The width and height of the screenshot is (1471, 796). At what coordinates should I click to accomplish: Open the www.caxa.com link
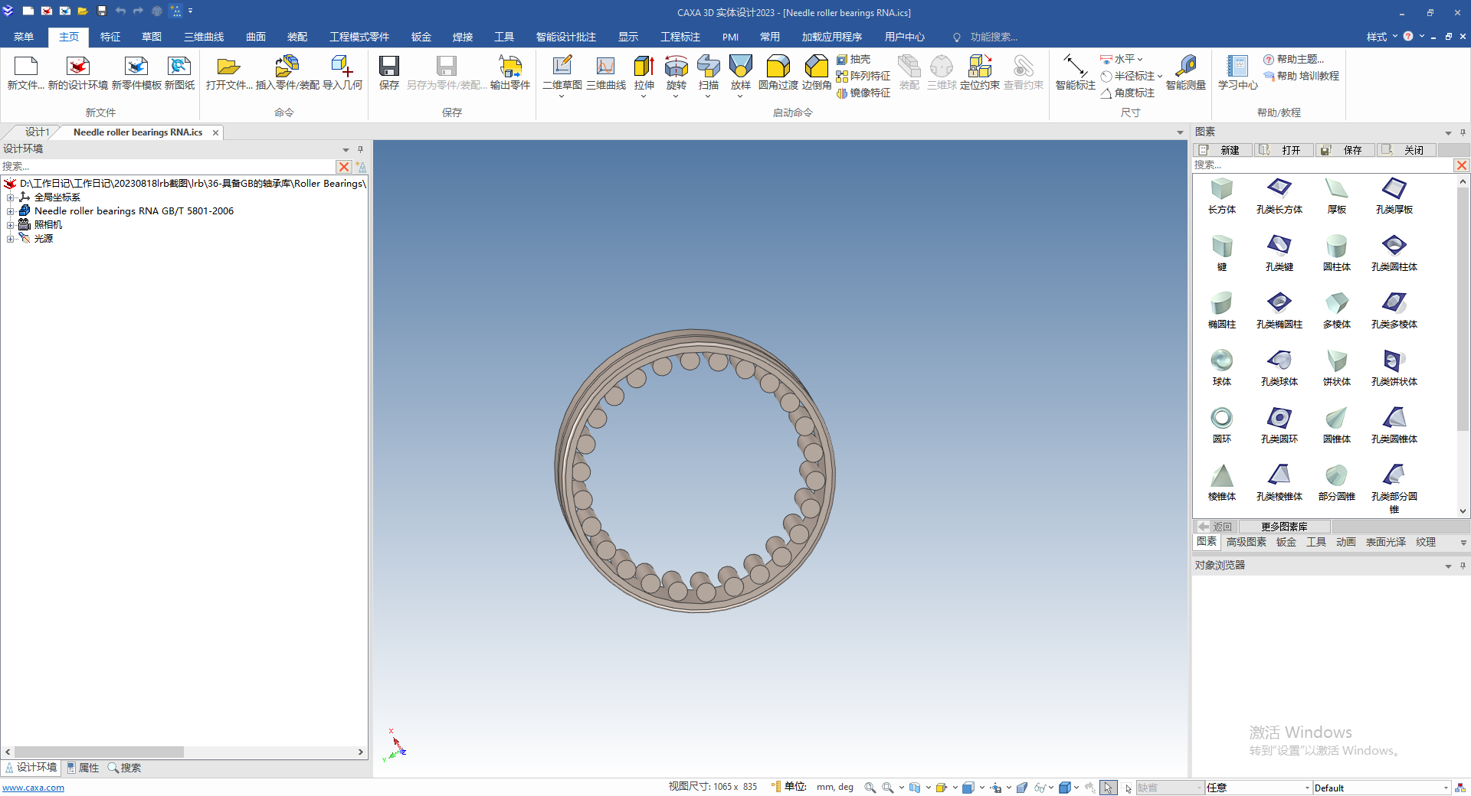pos(33,788)
